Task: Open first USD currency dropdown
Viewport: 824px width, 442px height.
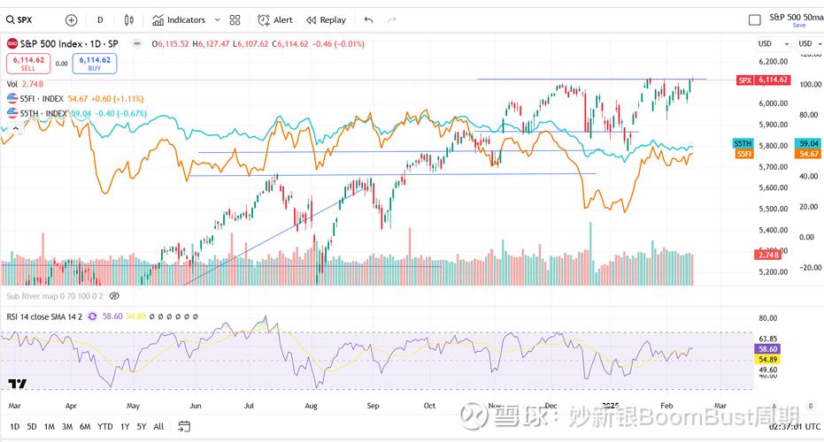Action: [774, 43]
